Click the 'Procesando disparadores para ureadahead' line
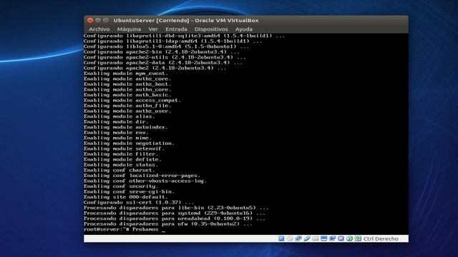This screenshot has width=458, height=257. (x=175, y=218)
